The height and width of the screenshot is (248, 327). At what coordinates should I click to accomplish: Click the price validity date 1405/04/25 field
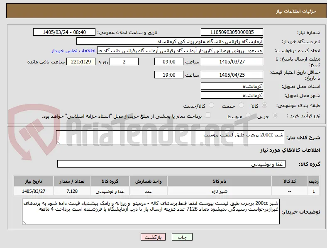click(x=232, y=75)
